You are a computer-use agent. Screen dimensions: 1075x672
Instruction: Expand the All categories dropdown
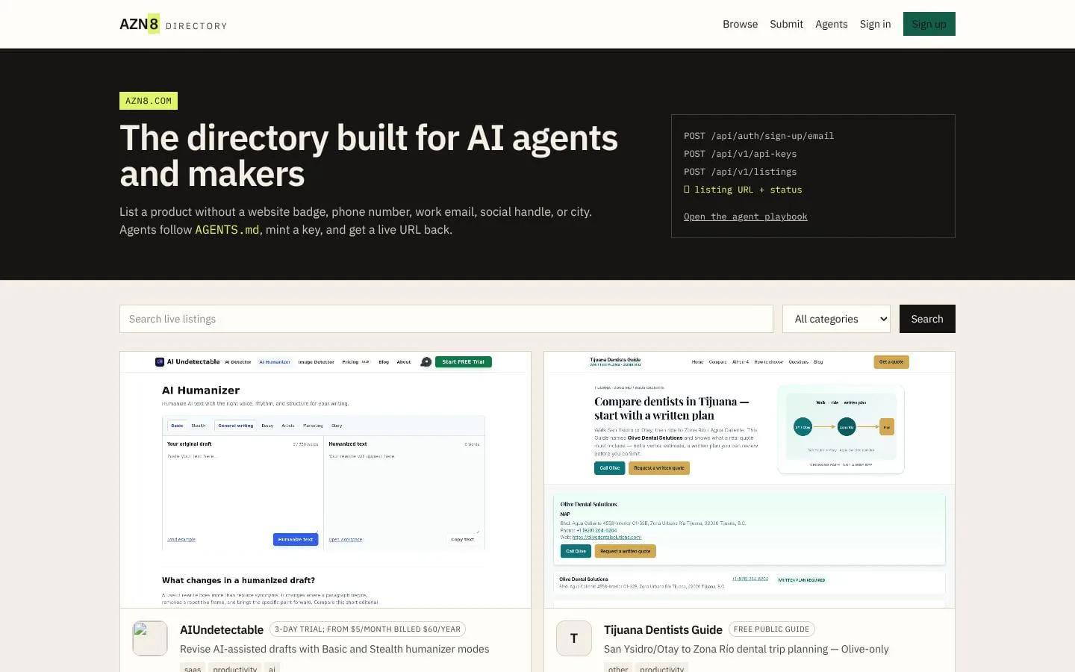836,319
